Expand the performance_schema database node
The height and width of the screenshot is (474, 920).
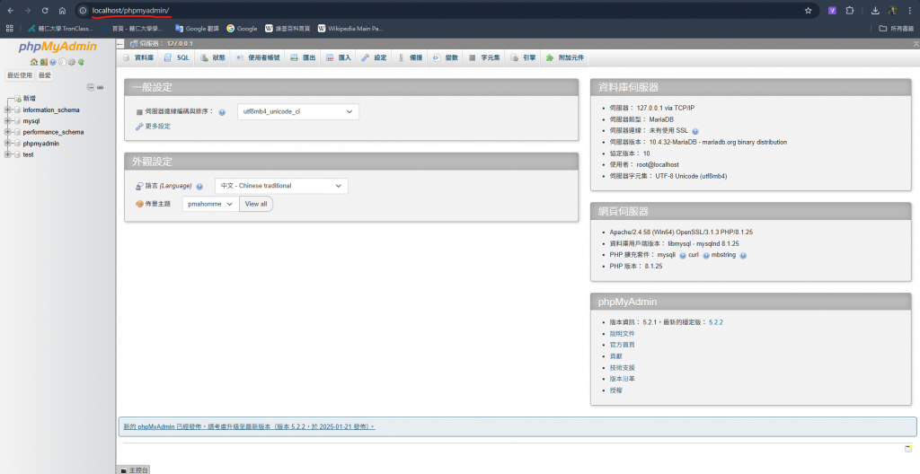pyautogui.click(x=7, y=132)
